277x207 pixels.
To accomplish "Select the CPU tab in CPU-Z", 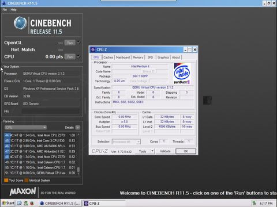I will [96, 57].
